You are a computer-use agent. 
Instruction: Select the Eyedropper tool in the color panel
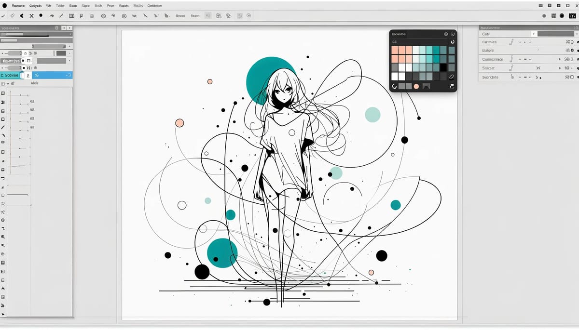point(451,77)
